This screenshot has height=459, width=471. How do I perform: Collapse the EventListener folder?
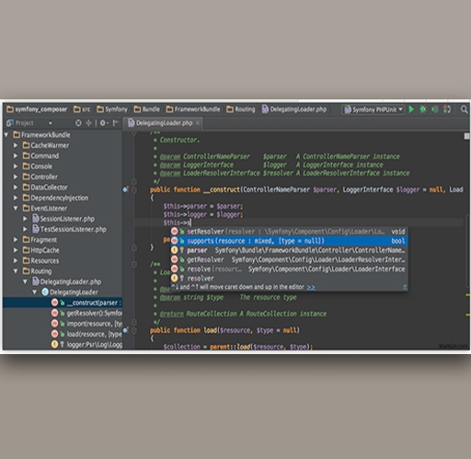pos(16,208)
